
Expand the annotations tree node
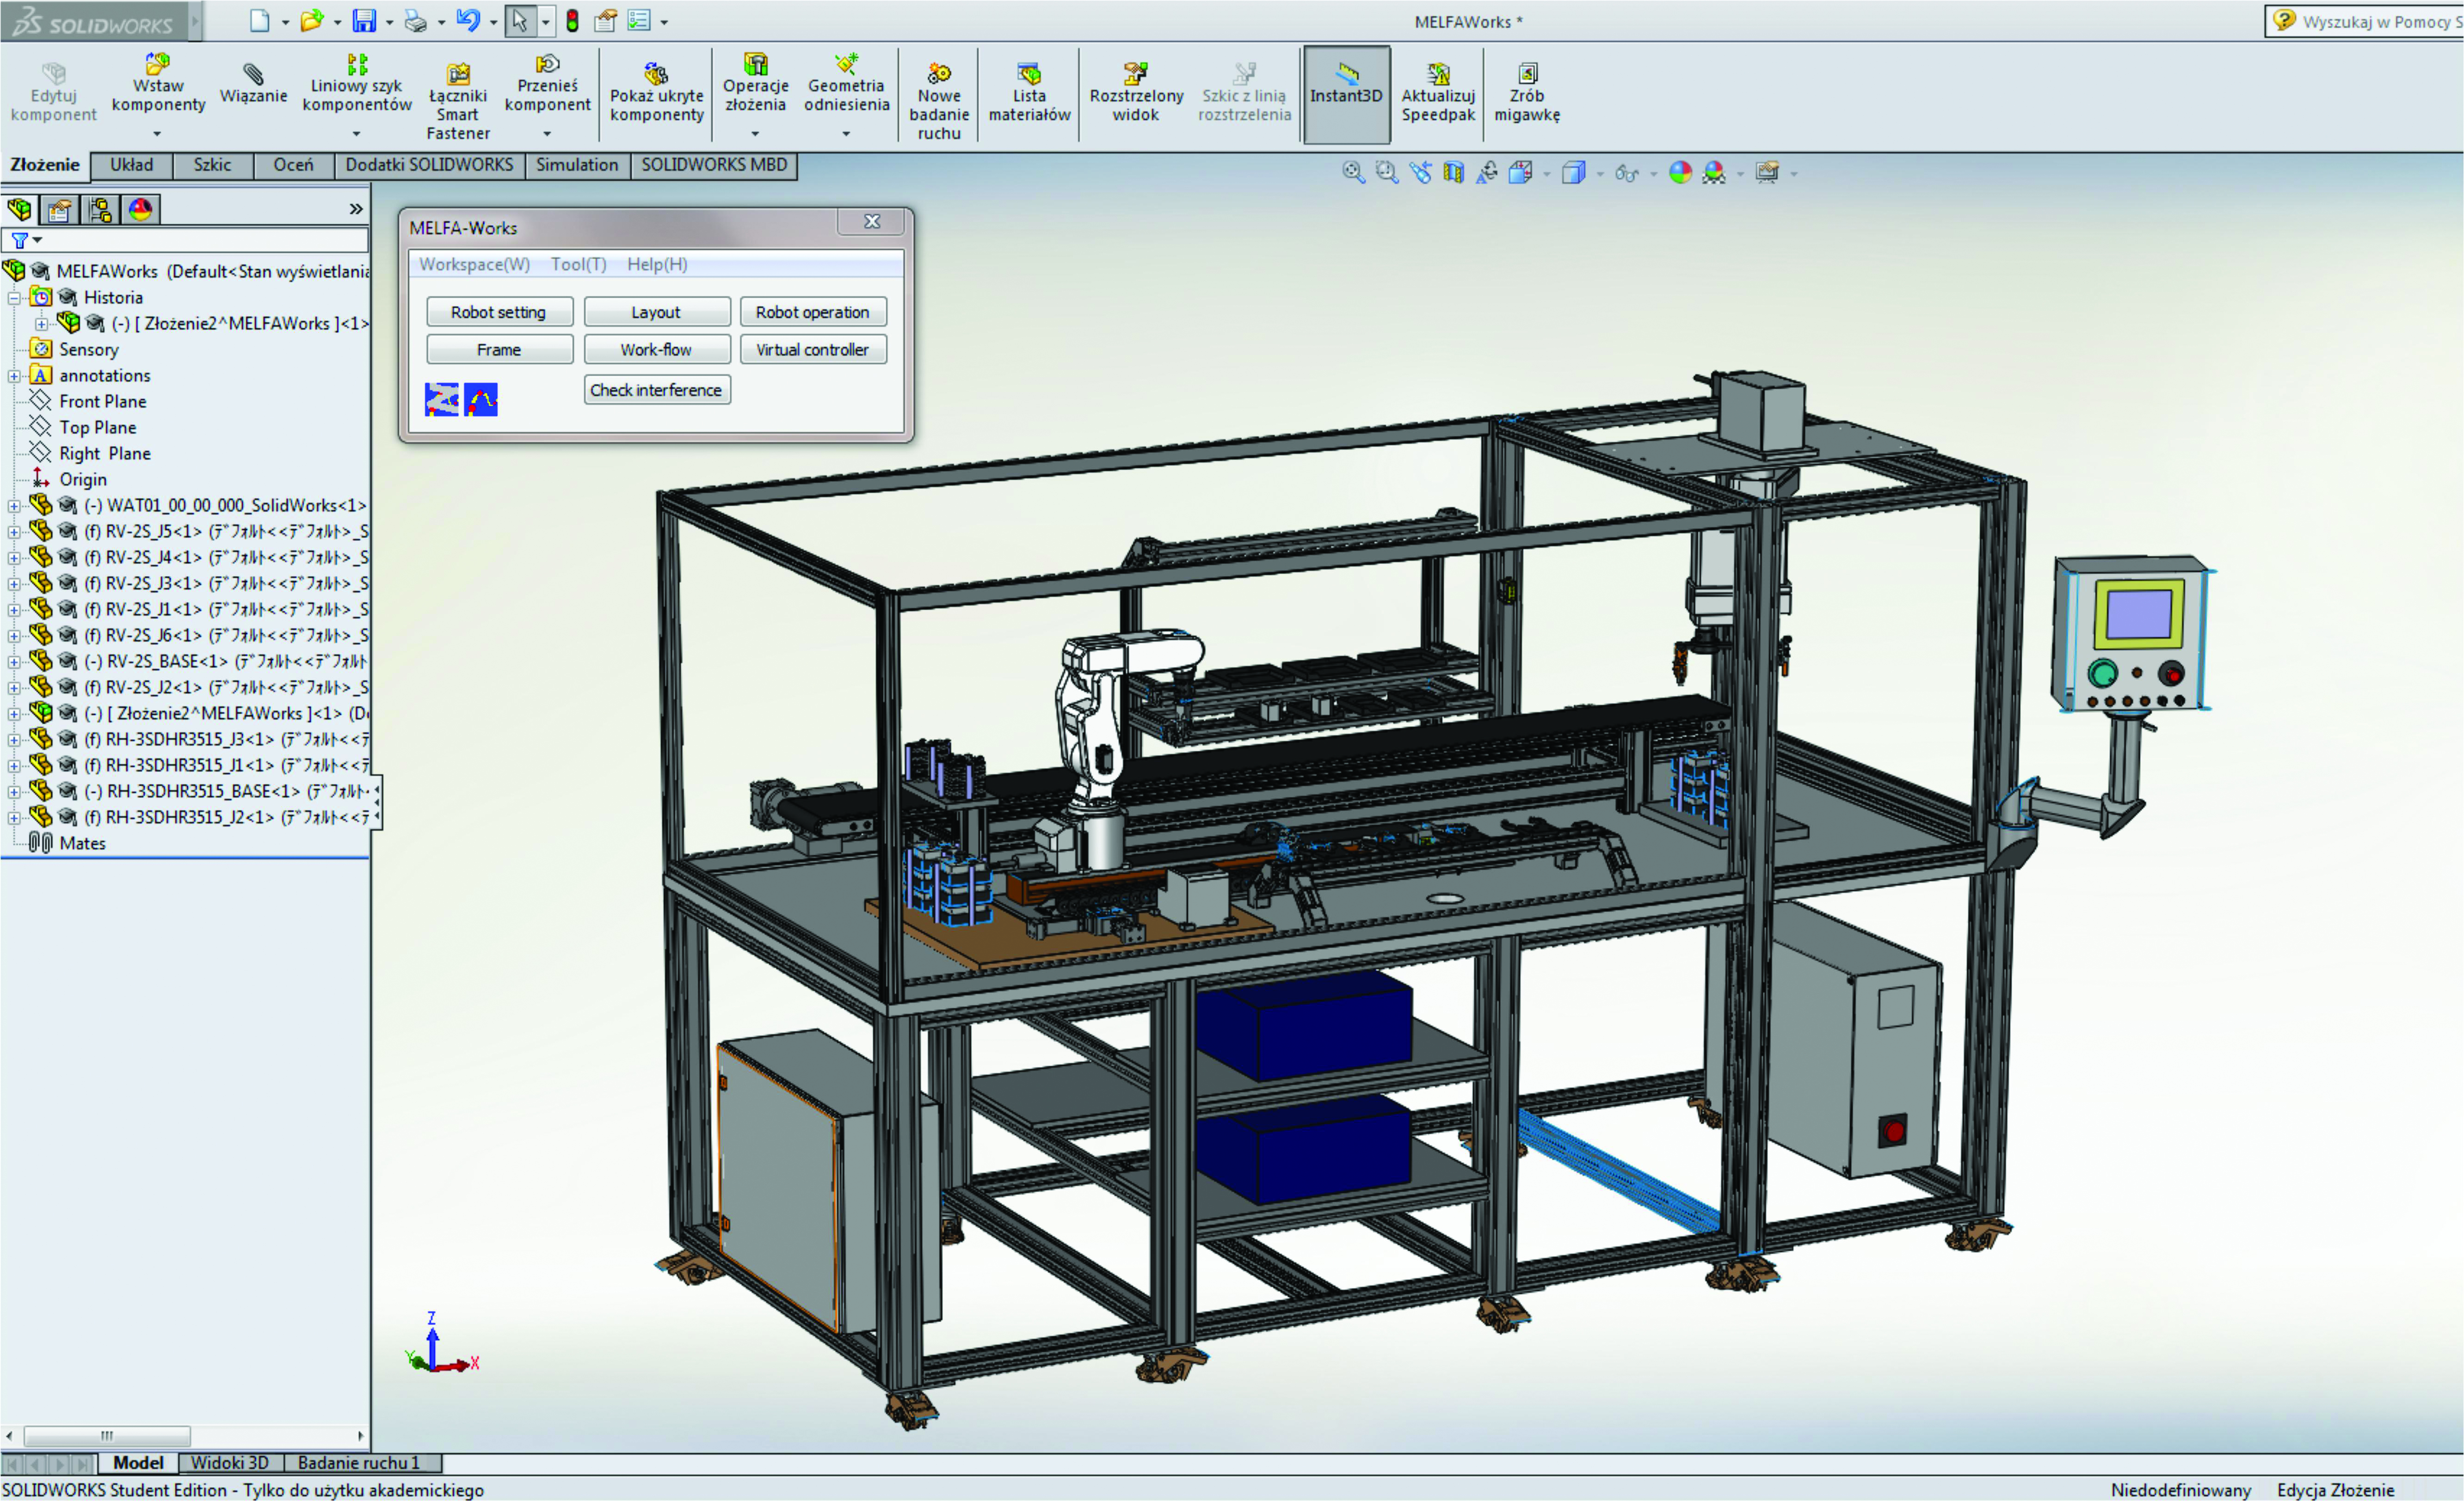pos(14,376)
